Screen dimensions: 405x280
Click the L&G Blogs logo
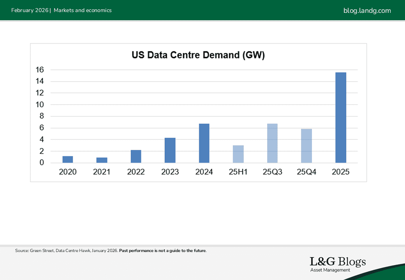[x=338, y=262]
